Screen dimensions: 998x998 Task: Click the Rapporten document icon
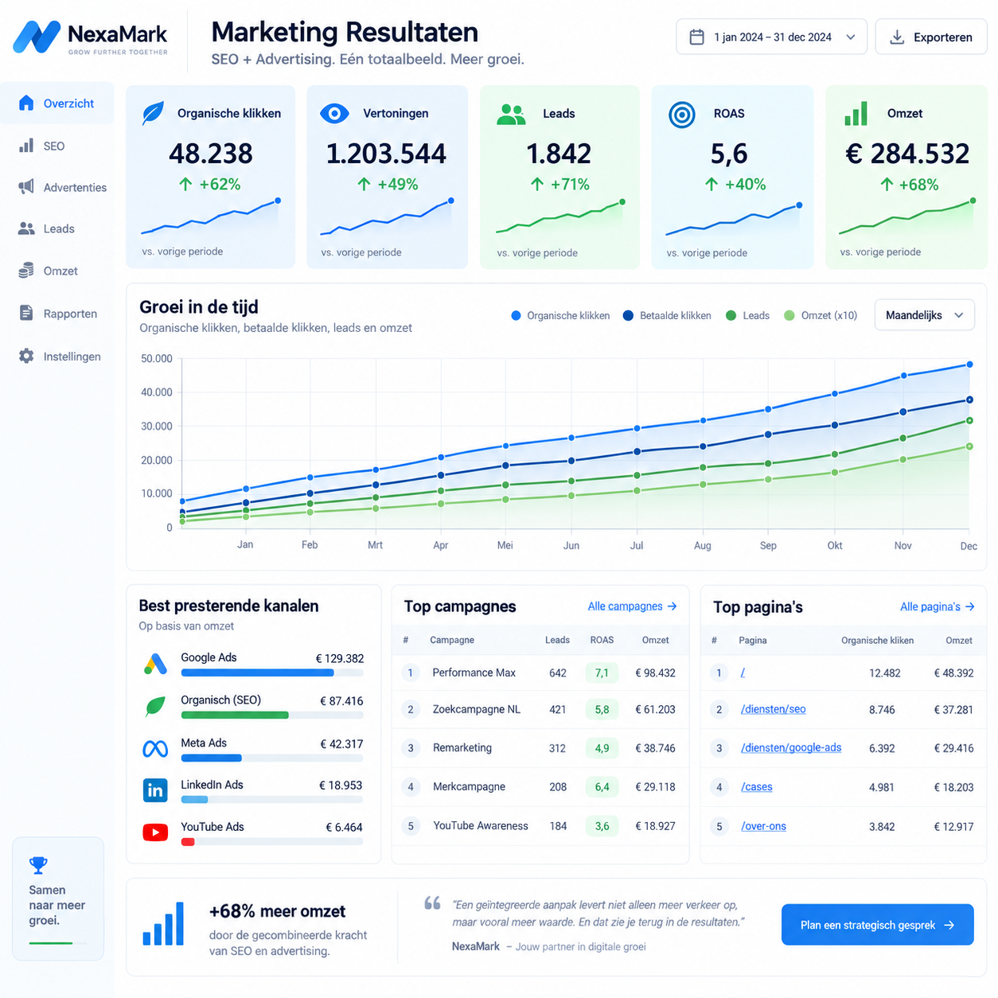point(26,313)
